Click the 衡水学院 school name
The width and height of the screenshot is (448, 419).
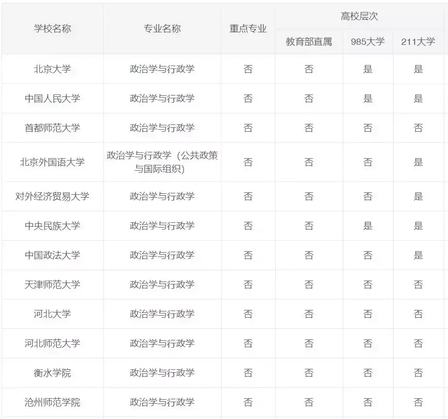coord(52,373)
